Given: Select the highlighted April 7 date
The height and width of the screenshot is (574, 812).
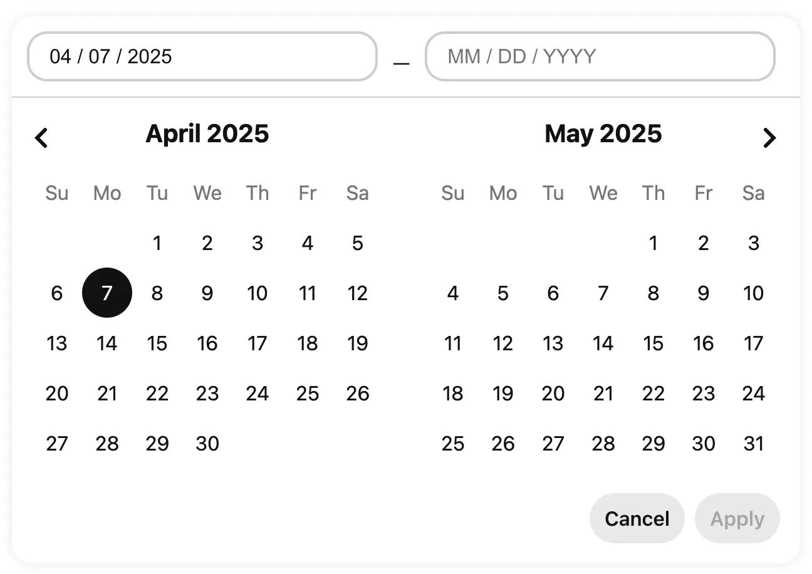Looking at the screenshot, I should click(x=107, y=293).
